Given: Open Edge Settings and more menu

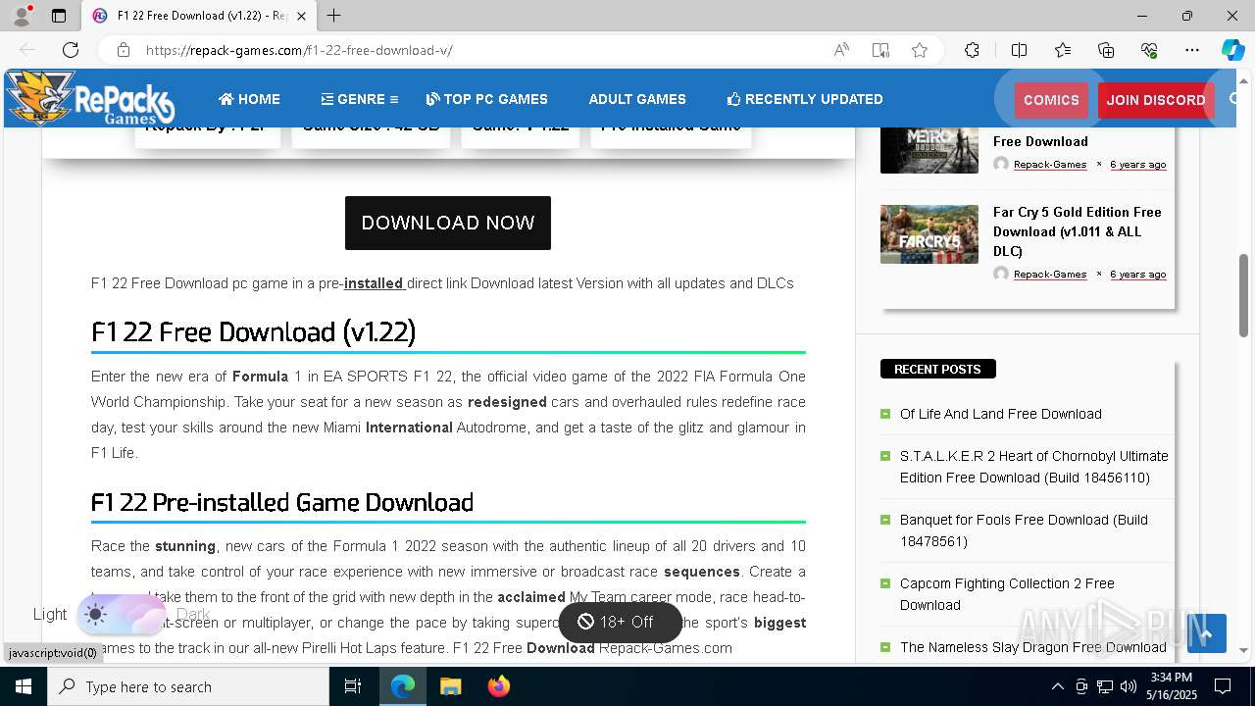Looking at the screenshot, I should [1192, 50].
